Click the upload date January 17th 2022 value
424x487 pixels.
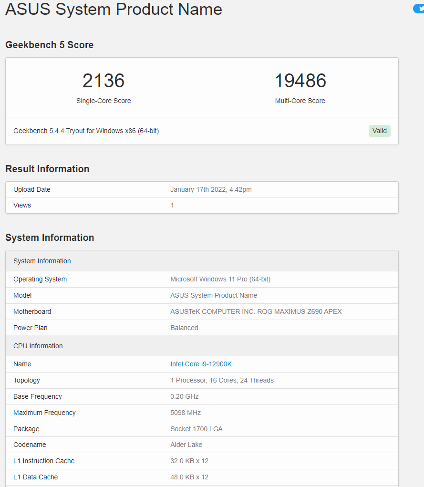coord(211,189)
